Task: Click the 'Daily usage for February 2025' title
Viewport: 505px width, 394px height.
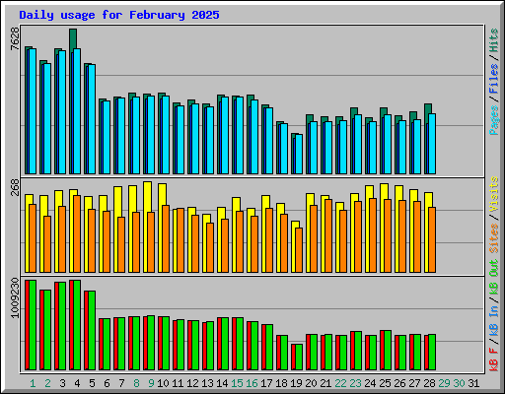Action: [119, 15]
